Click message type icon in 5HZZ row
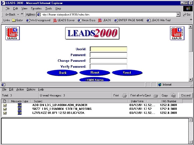Screen dimensions: 194x145 click(x=20, y=109)
